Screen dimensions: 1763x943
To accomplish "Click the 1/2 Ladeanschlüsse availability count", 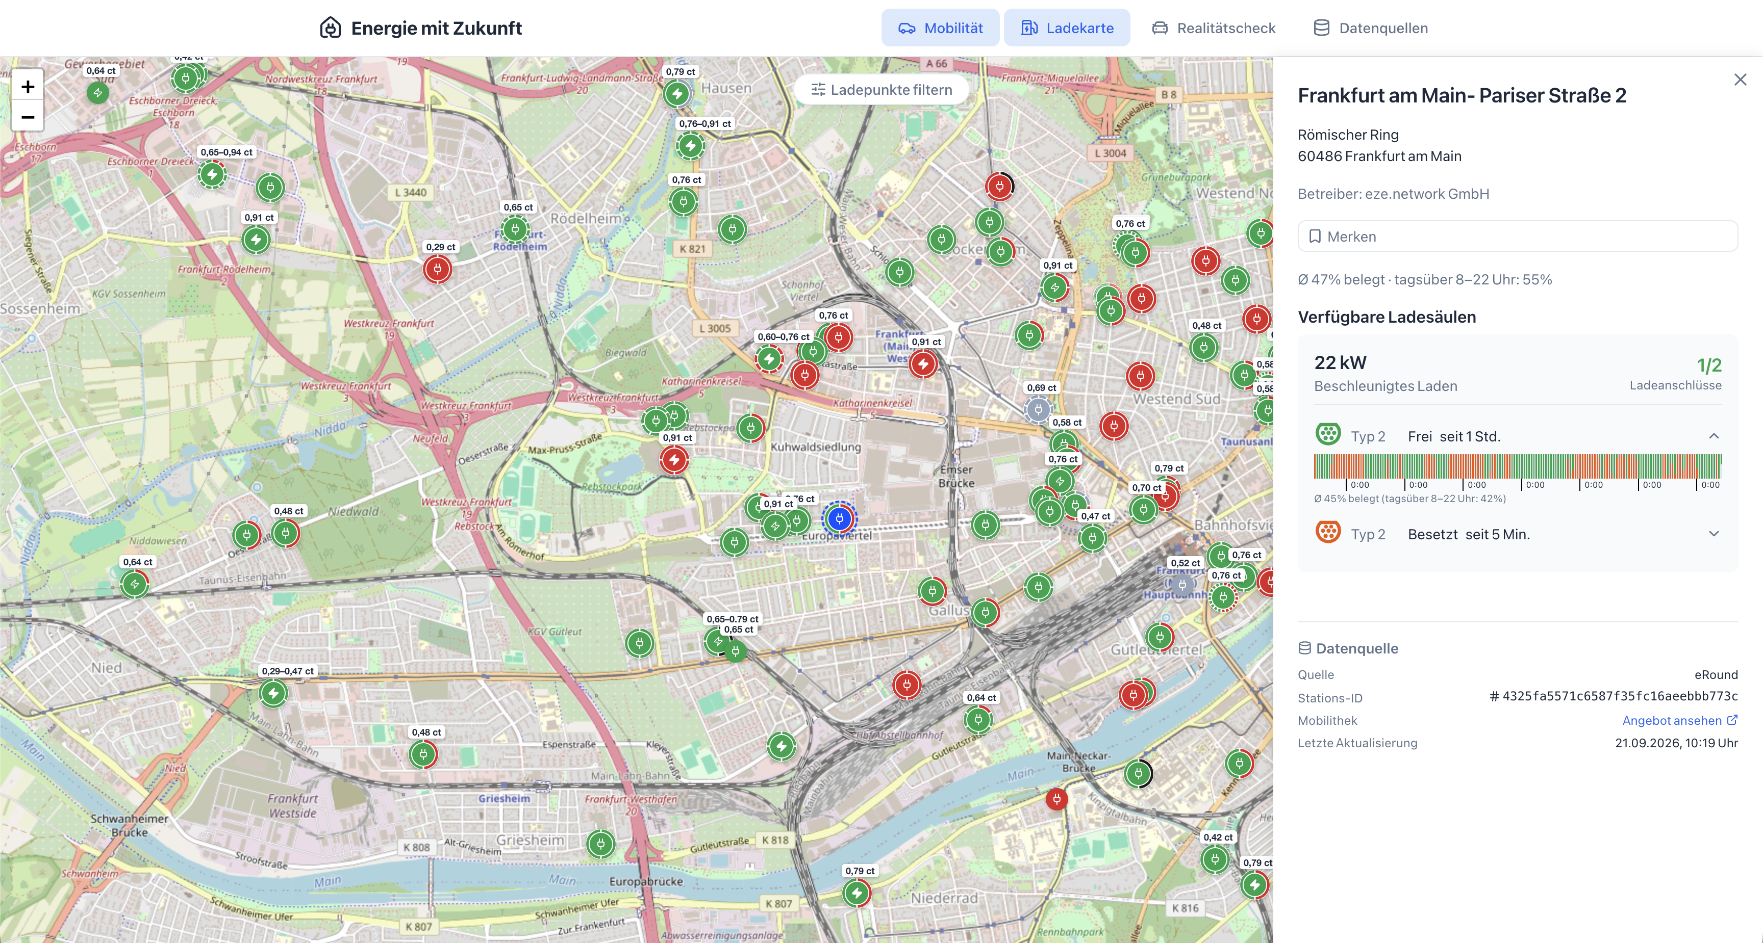I will click(1709, 365).
